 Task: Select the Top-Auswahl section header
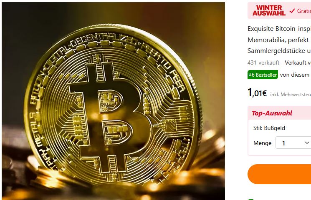[272, 113]
